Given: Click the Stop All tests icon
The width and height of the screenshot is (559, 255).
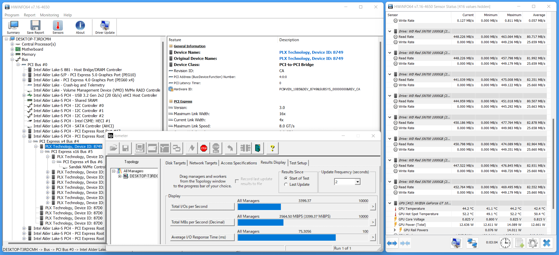Looking at the screenshot, I should click(x=216, y=148).
